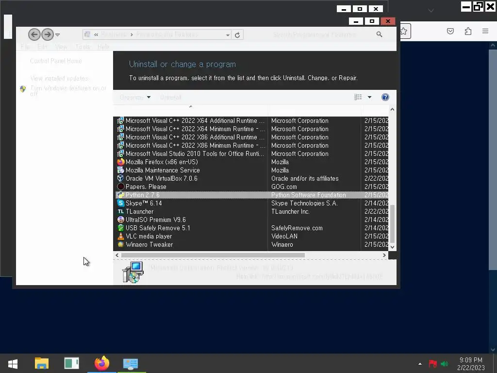Viewport: 497px width, 373px height.
Task: Click the Python 2.7.6 icon
Action: pyautogui.click(x=120, y=195)
